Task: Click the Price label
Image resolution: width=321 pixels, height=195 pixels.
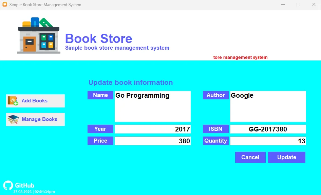Action: tap(100, 141)
